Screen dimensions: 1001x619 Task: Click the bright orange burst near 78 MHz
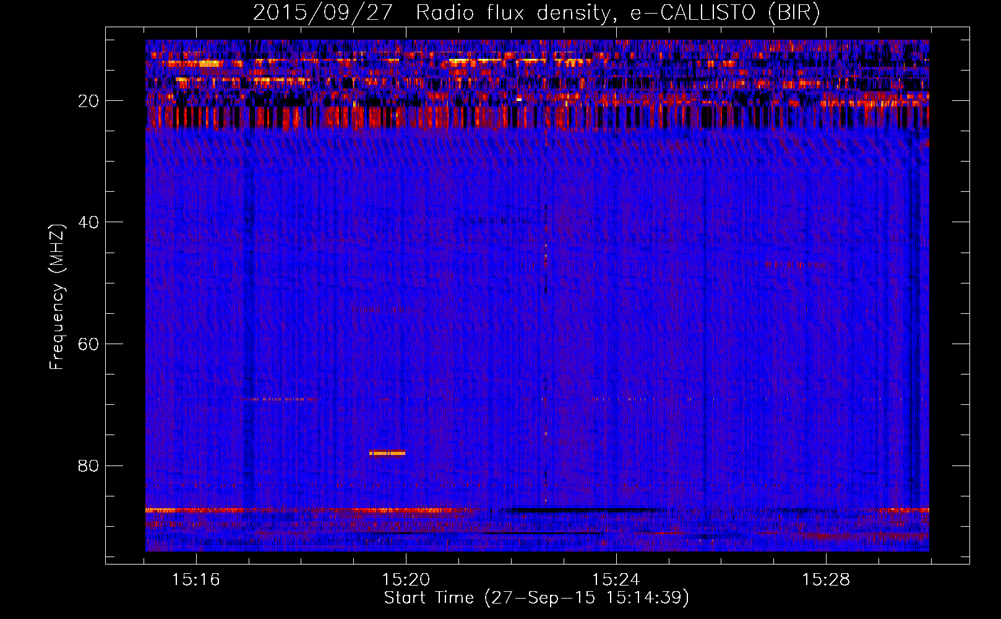(387, 453)
